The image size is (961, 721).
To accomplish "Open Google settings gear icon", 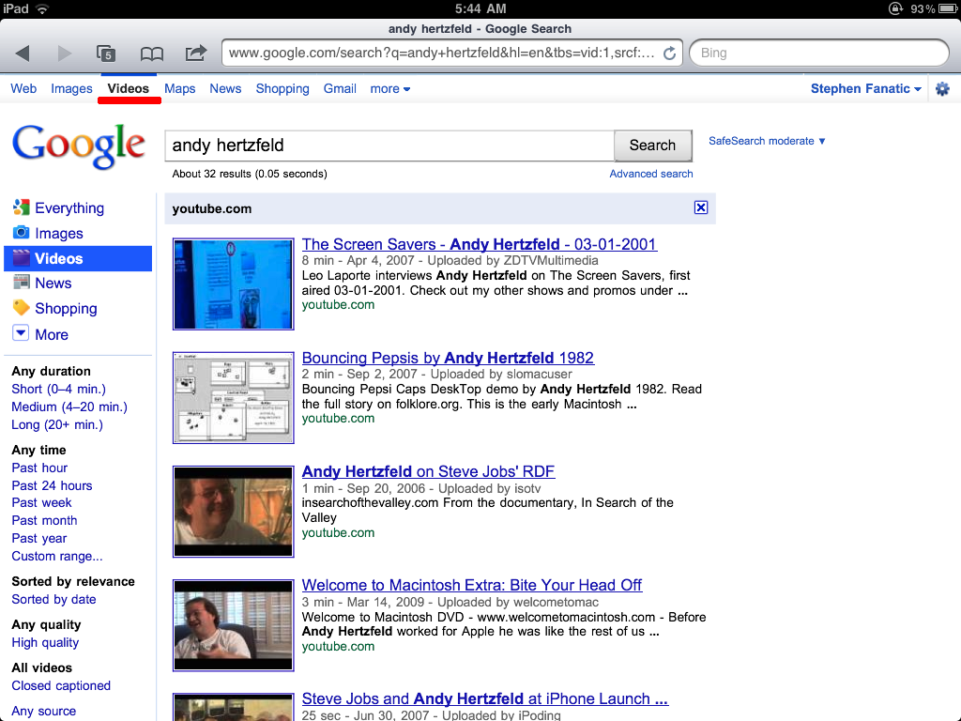I will 942,89.
